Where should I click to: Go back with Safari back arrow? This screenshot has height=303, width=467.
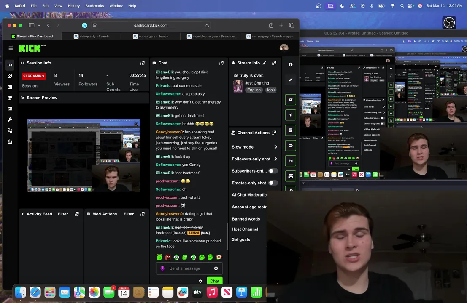(x=48, y=26)
